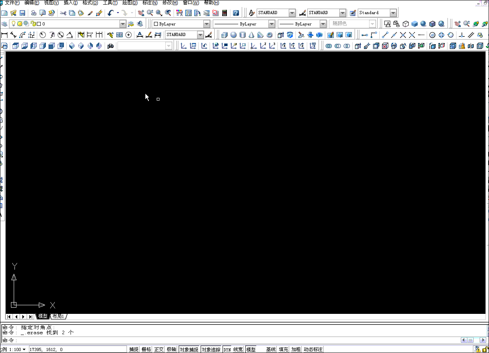Click the 加粗 button in status bar
489x353 pixels.
click(296, 349)
